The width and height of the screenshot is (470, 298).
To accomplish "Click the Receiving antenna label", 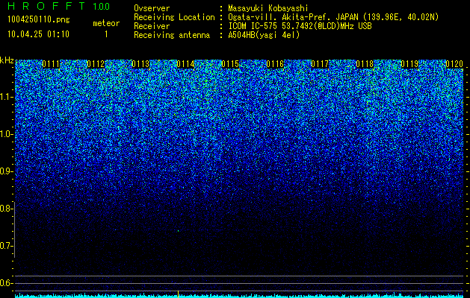I will point(172,35).
